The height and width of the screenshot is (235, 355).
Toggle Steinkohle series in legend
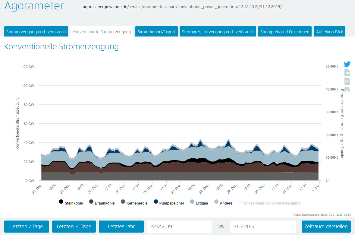pos(71,203)
